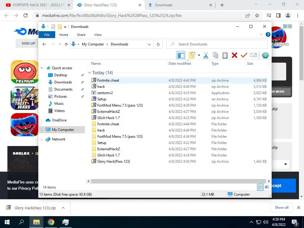Image resolution: width=304 pixels, height=228 pixels.
Task: Open the View ribbon tab
Action: (x=98, y=35)
